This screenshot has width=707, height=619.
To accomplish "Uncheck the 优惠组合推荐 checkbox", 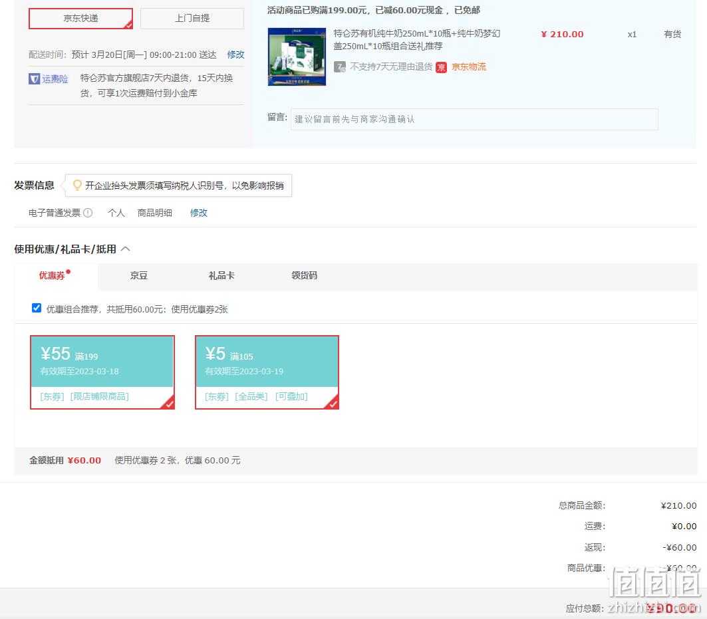I will coord(37,308).
